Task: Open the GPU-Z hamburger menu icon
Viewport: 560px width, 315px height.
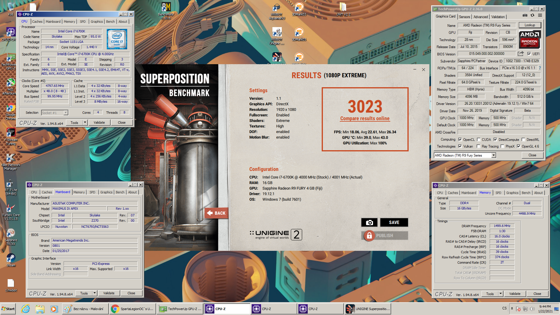Action: 540,15
